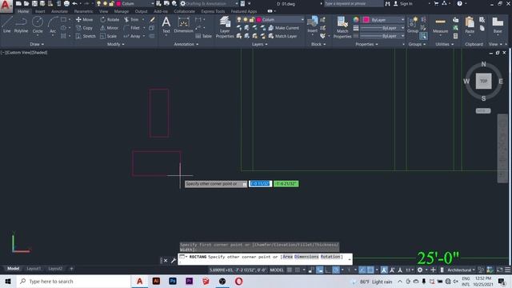Open the Annotate ribbon tab
Image resolution: width=512 pixels, height=288 pixels.
(x=59, y=11)
